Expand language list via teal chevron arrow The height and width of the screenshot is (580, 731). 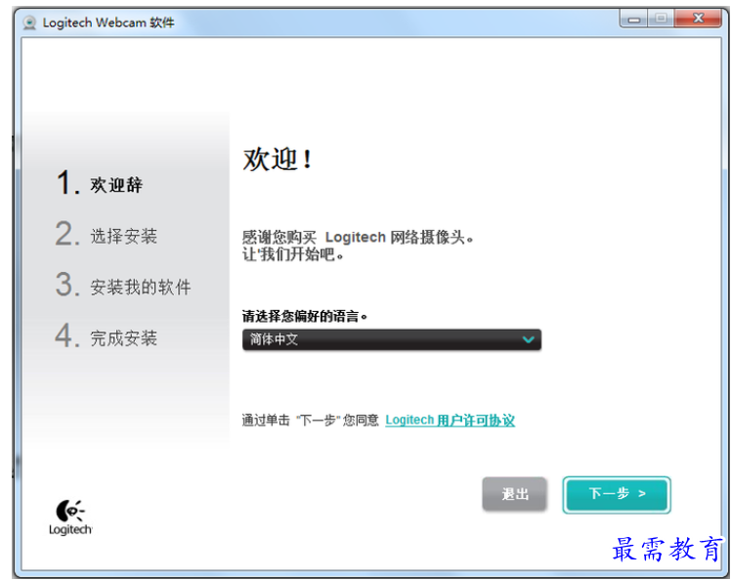pos(528,339)
